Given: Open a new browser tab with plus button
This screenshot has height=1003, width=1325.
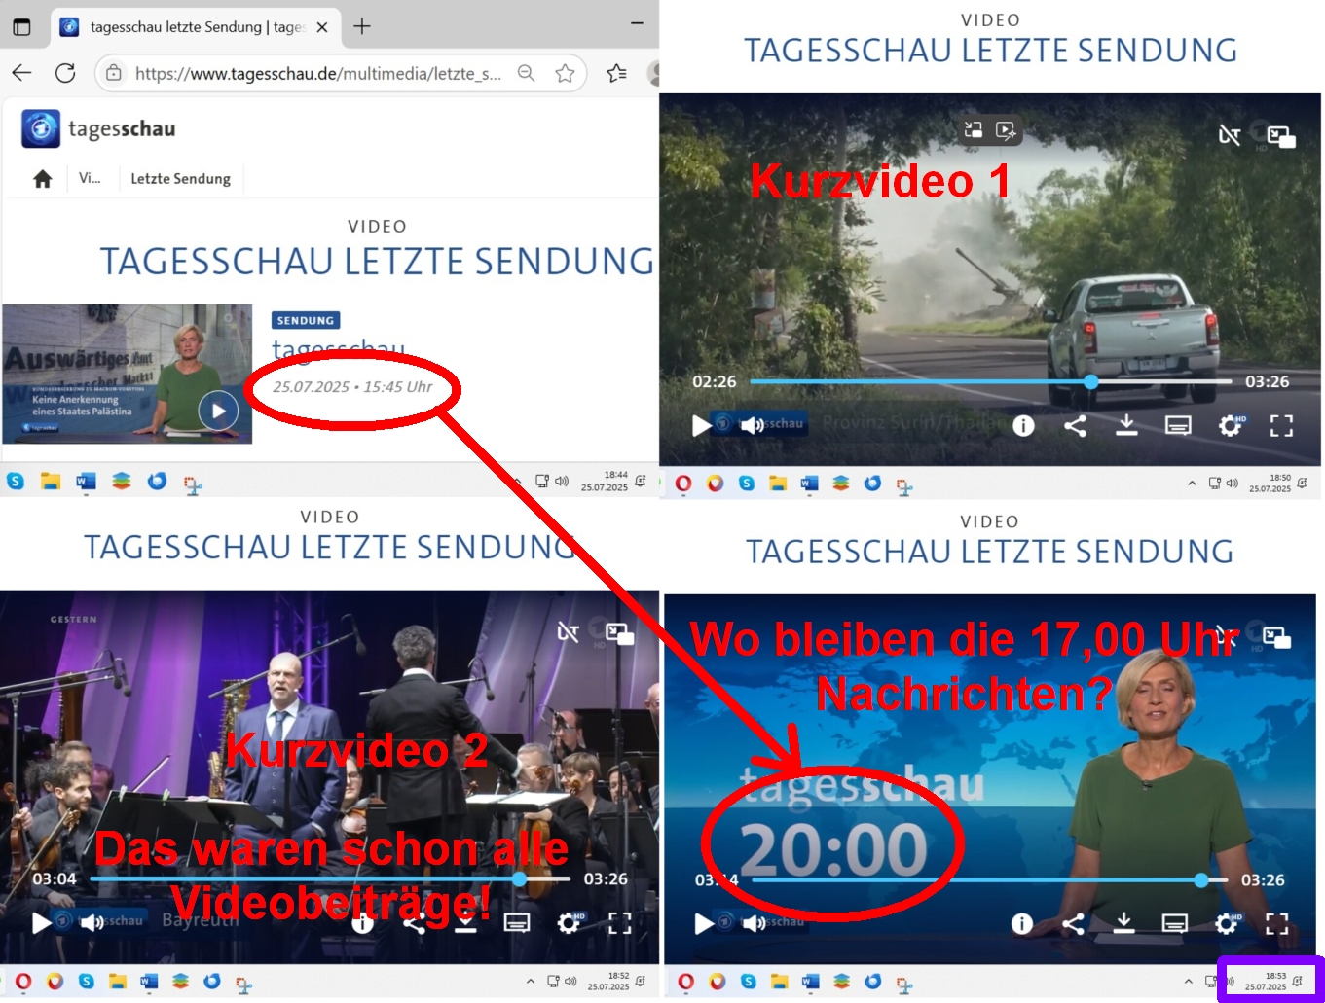Looking at the screenshot, I should click(362, 26).
